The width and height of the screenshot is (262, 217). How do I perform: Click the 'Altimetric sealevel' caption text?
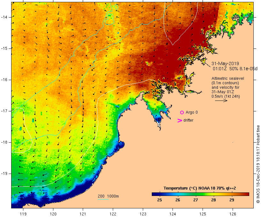click(x=228, y=79)
